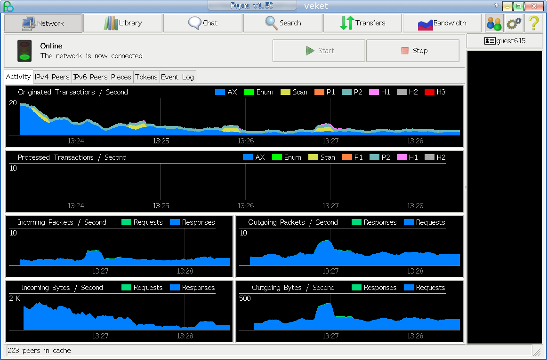This screenshot has height=360, width=547.
Task: Click H2 gray swatch in Processed Transactions legend
Action: pos(429,157)
